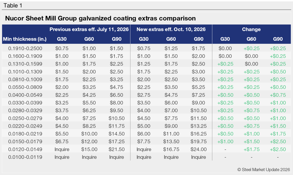The image size is (293, 175).
Task: Click the $11.75 previous G90 value
Action: pyautogui.click(x=116, y=126)
